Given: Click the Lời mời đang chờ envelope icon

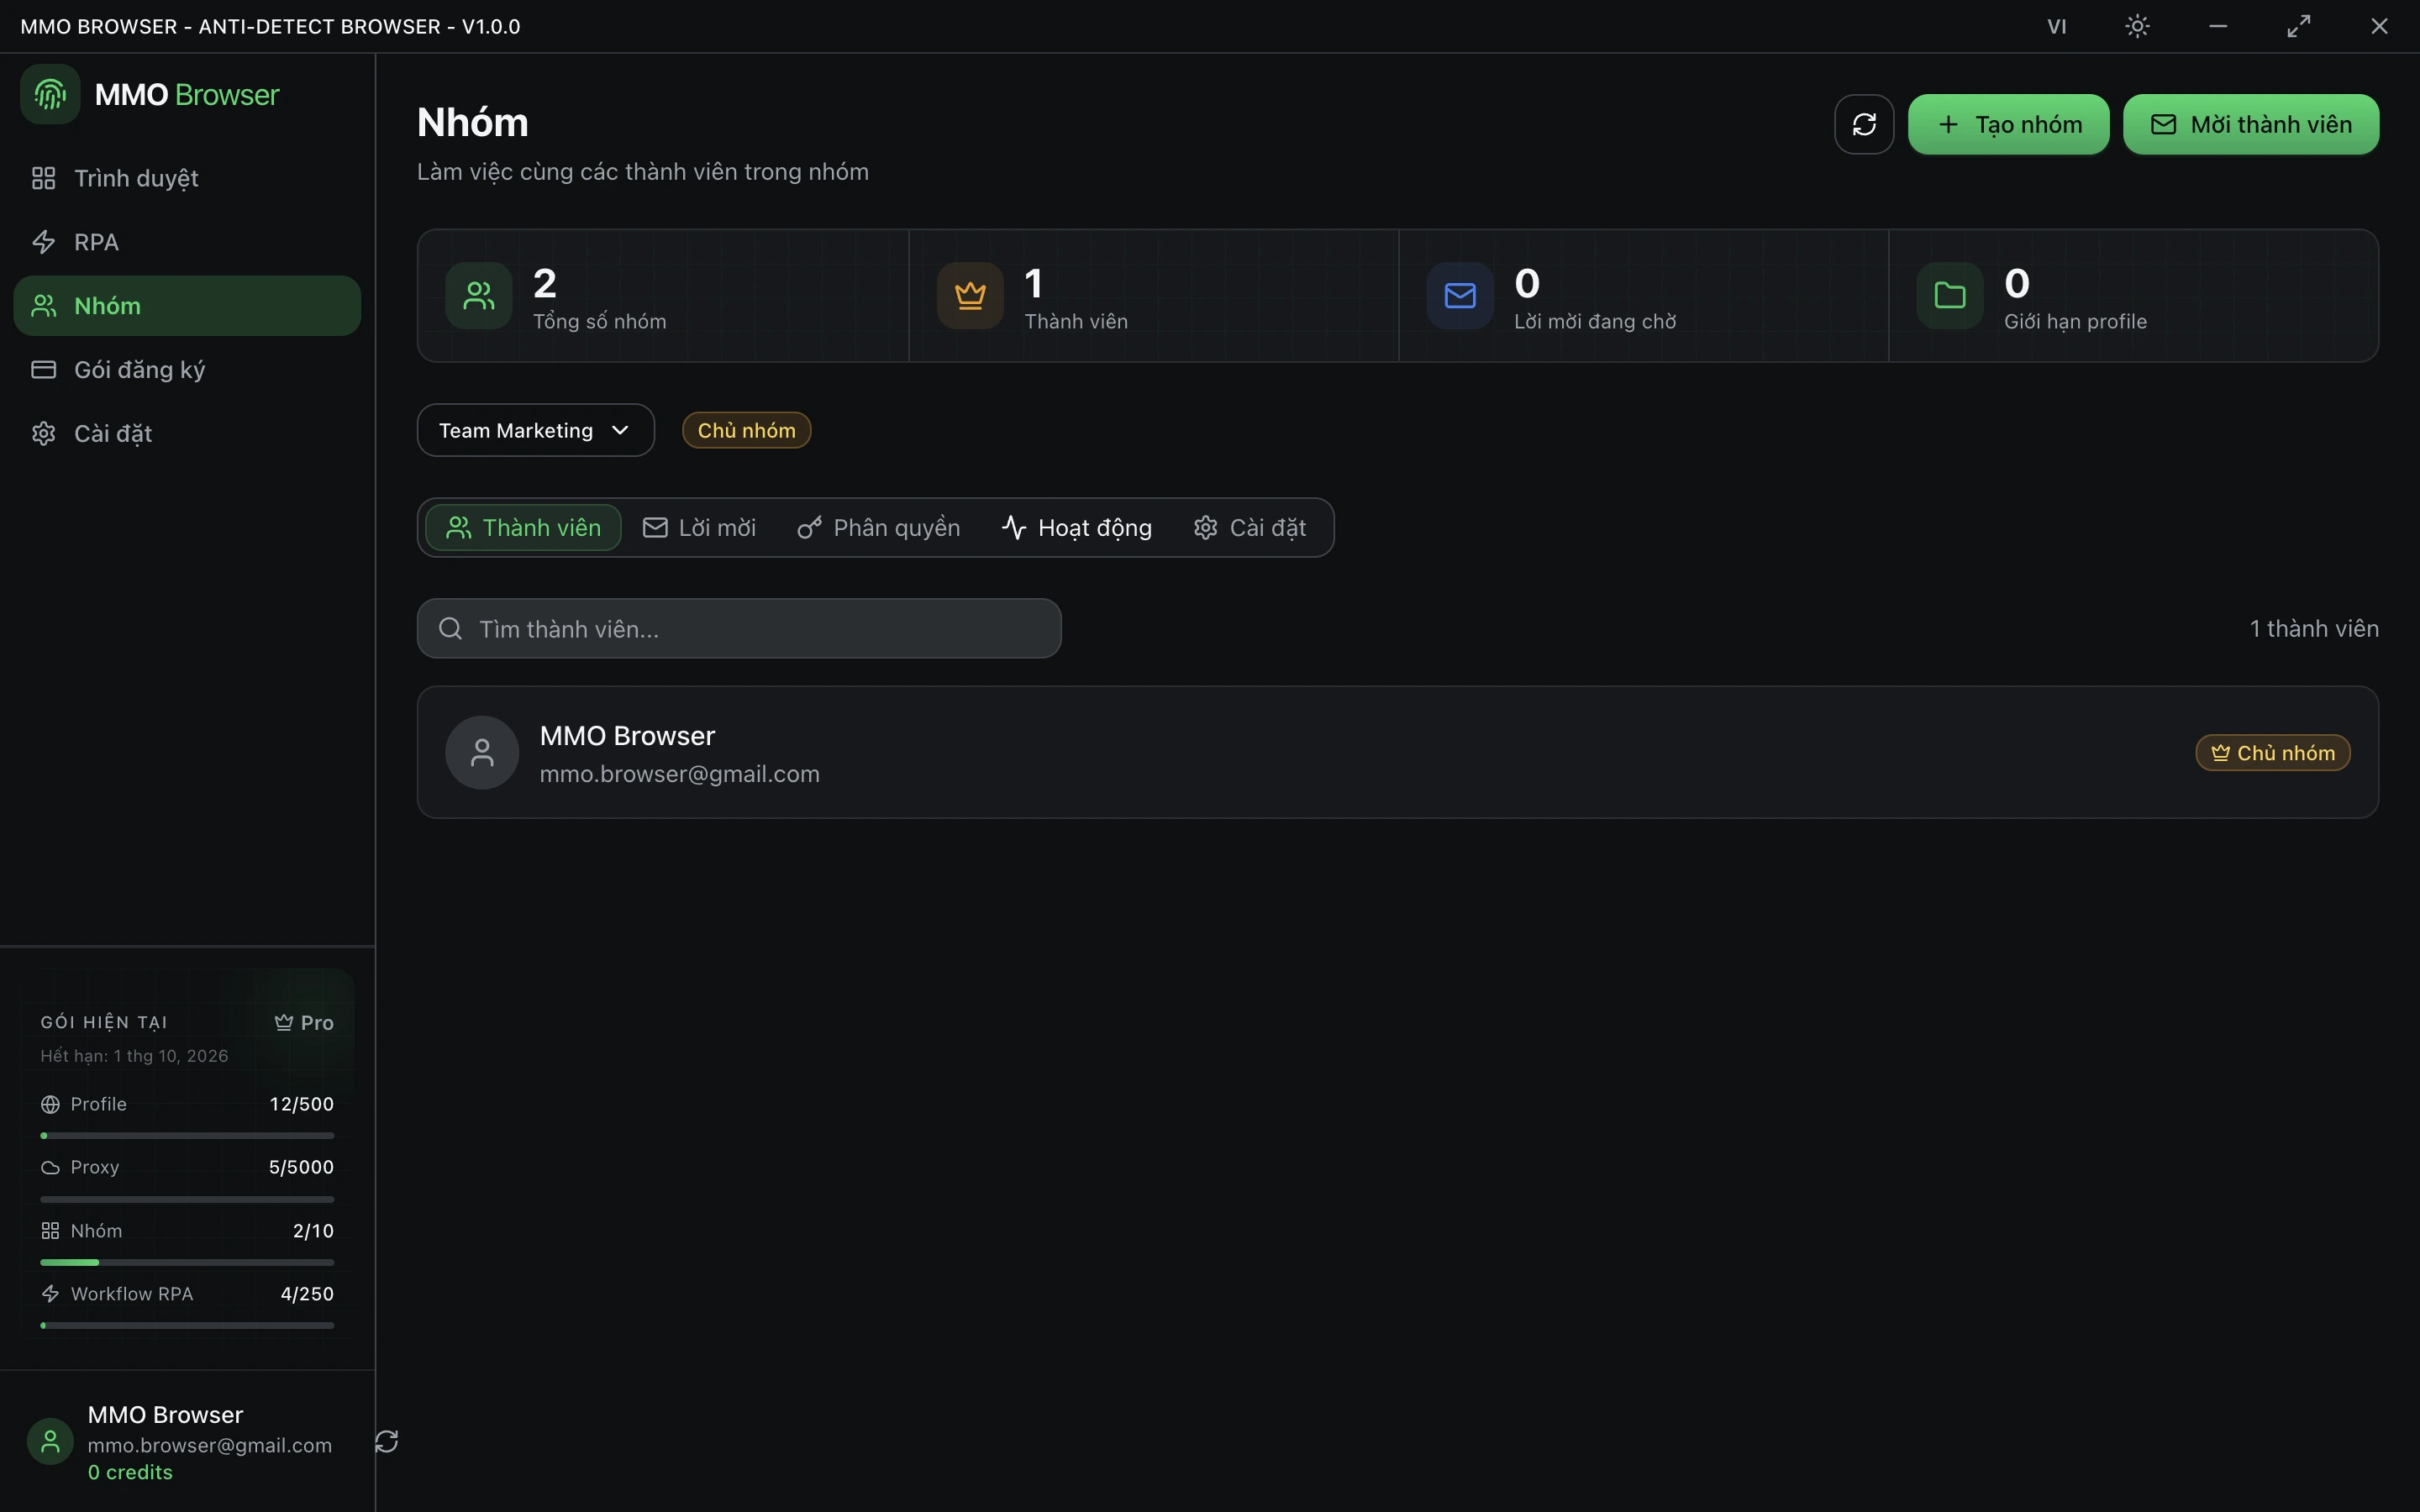Looking at the screenshot, I should coord(1460,295).
